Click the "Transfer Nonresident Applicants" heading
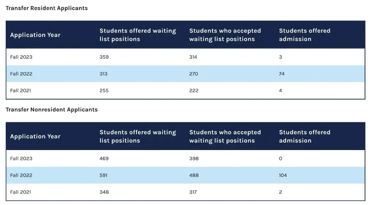 pos(52,110)
